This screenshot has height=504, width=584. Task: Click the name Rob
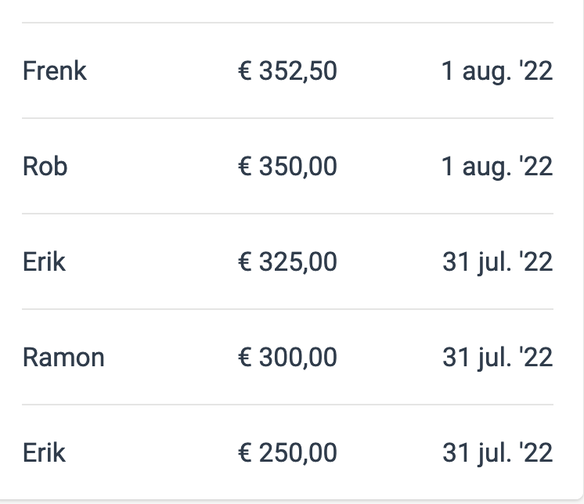point(45,167)
